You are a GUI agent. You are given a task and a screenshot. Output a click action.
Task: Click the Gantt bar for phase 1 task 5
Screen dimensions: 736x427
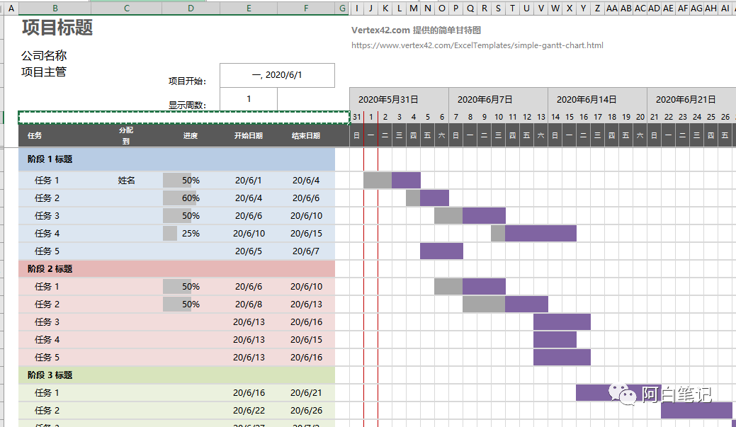click(442, 251)
